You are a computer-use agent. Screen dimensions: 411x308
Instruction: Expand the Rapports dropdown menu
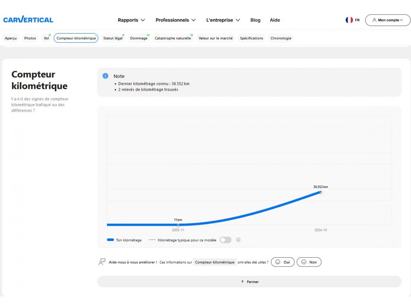coord(131,20)
